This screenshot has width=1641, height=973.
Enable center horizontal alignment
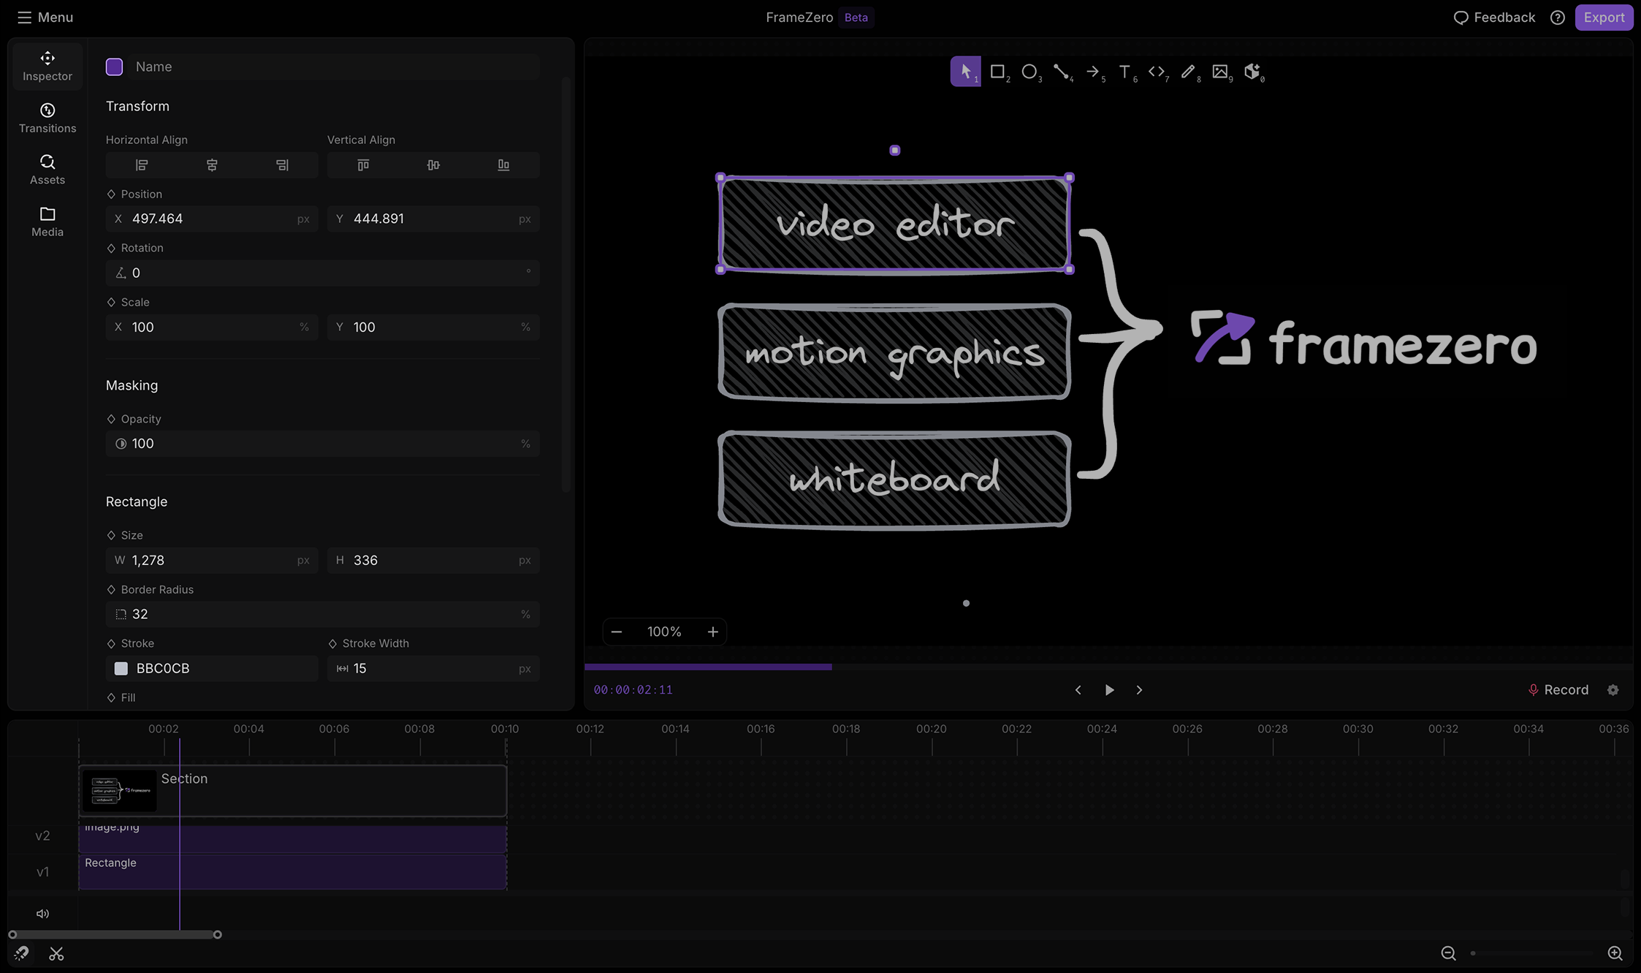coord(212,164)
